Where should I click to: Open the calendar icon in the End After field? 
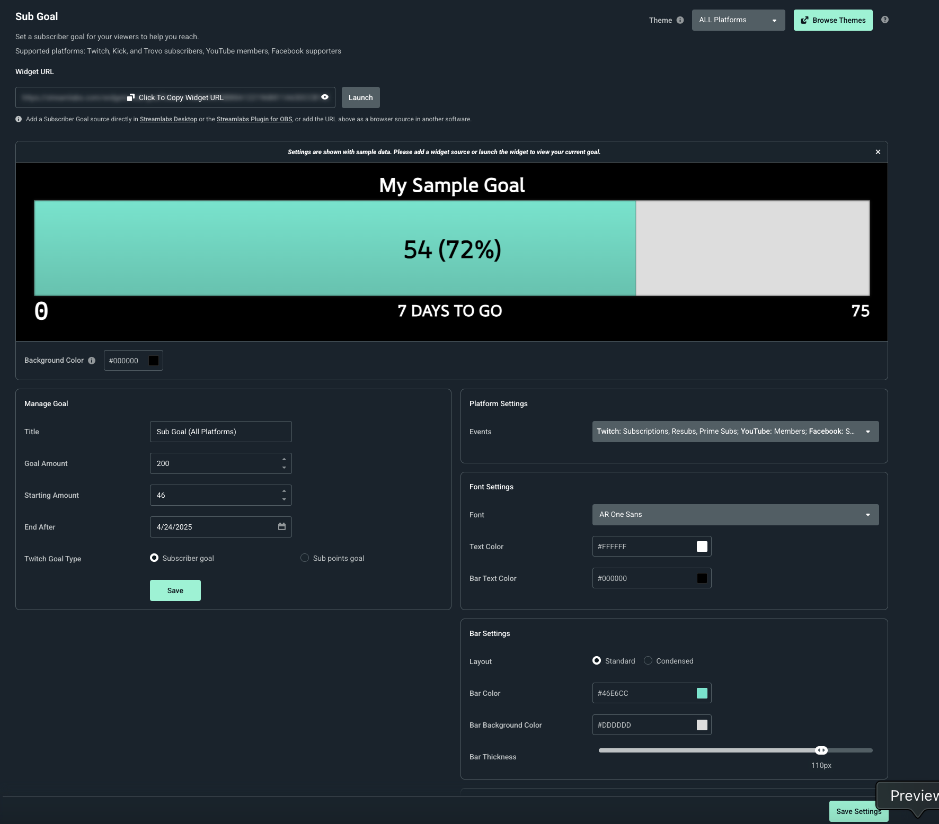click(x=282, y=526)
